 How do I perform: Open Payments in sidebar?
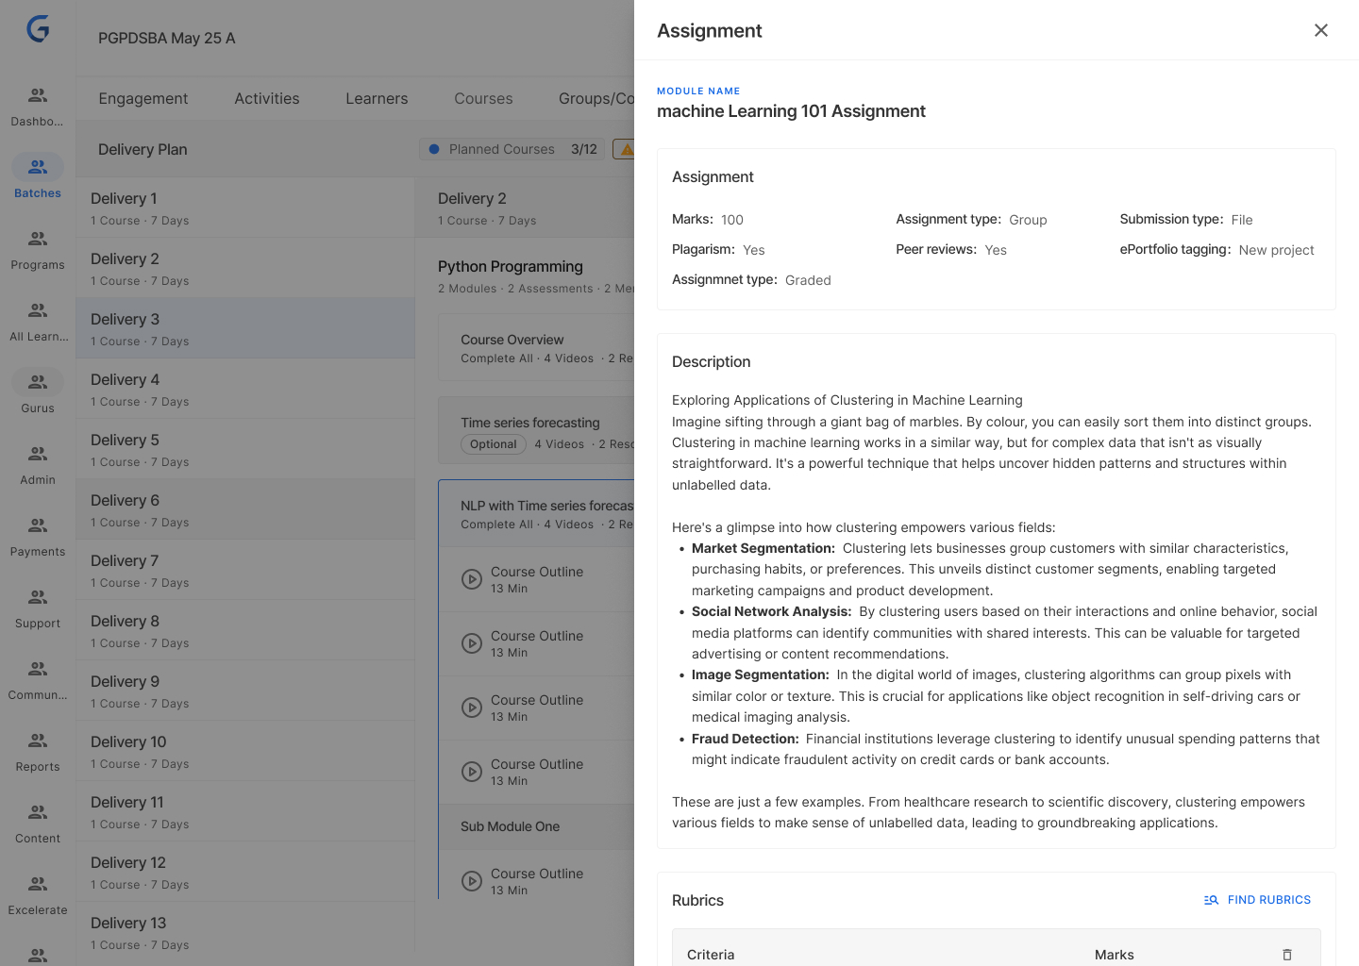(x=38, y=537)
